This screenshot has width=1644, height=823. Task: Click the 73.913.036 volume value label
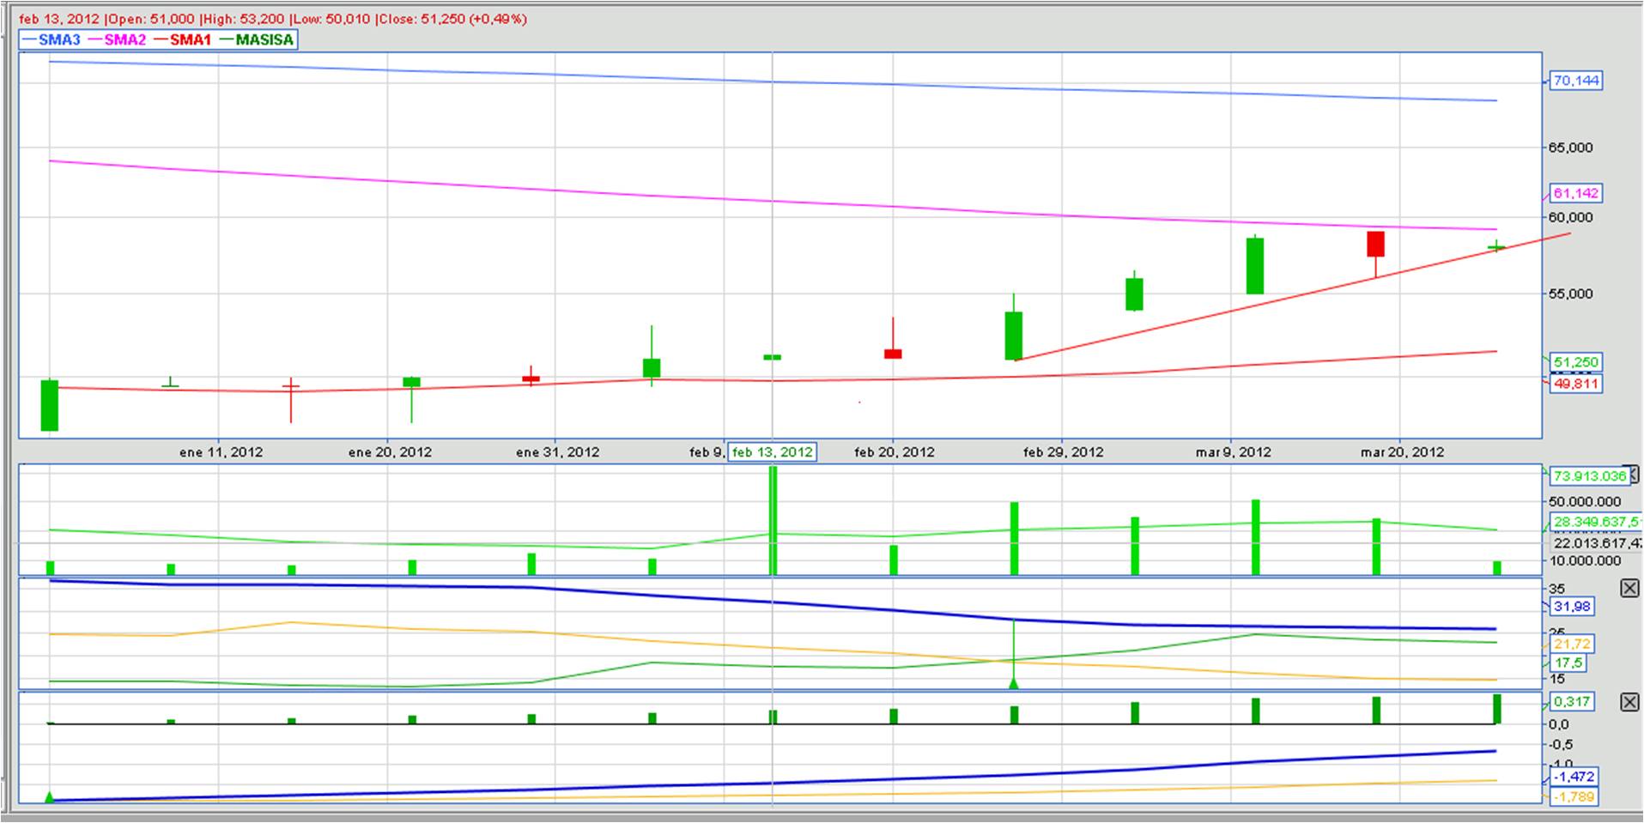pos(1588,475)
